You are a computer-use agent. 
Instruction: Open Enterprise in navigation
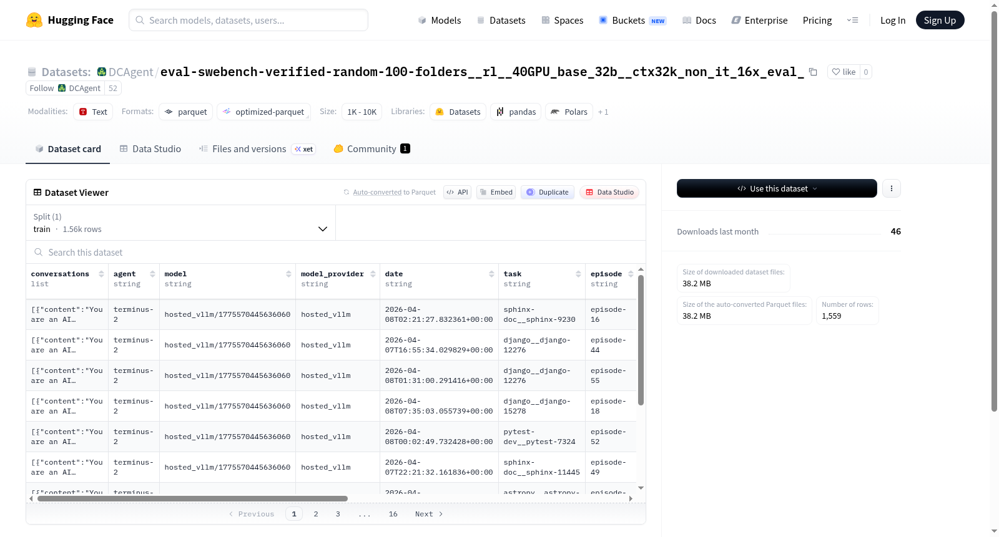pyautogui.click(x=759, y=20)
